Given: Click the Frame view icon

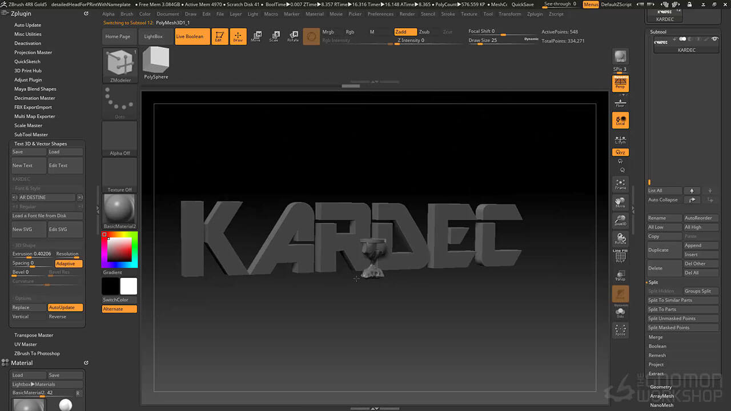Looking at the screenshot, I should pos(620,184).
